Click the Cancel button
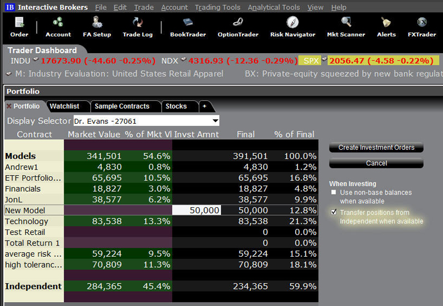443x306 pixels. click(377, 163)
